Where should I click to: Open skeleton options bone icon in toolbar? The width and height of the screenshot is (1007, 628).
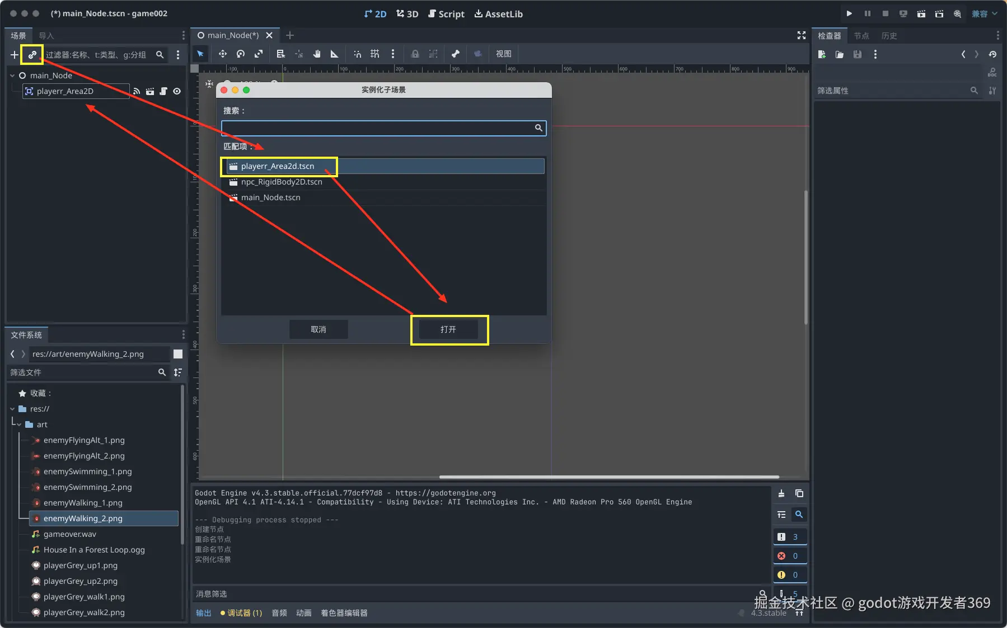click(456, 54)
